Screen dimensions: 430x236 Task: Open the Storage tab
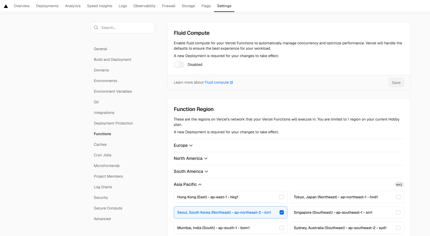pos(188,6)
